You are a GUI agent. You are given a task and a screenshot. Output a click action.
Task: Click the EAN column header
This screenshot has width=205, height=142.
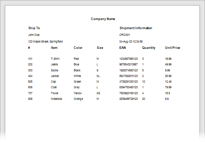click(123, 48)
